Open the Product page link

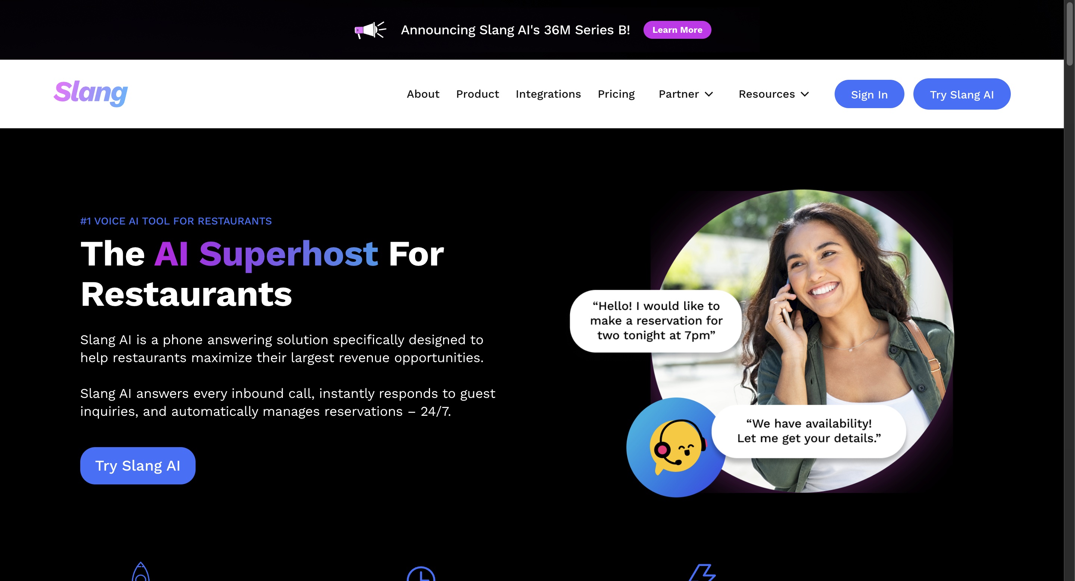477,94
